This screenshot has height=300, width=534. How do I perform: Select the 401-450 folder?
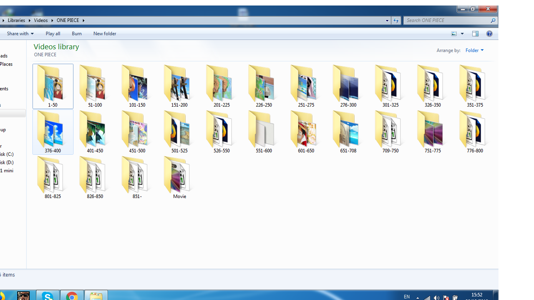[x=95, y=132]
